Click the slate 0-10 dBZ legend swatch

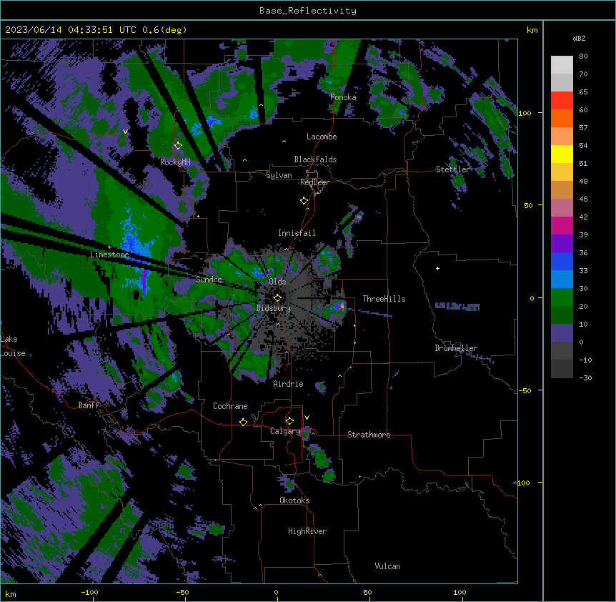coord(562,333)
